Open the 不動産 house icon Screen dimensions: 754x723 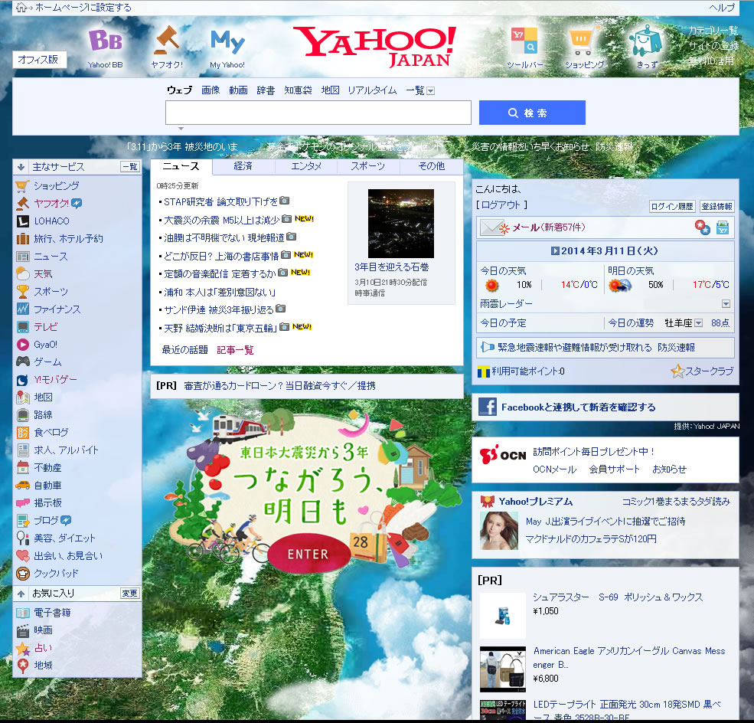pyautogui.click(x=23, y=467)
